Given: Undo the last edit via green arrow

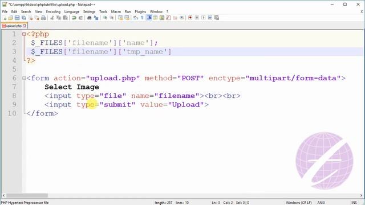Looking at the screenshot, I should coord(74,18).
